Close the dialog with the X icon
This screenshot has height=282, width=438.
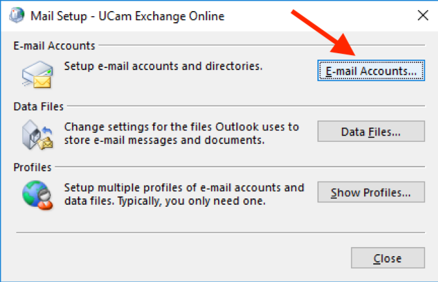click(x=423, y=16)
